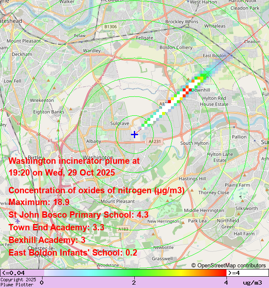Click the St John Bosco Primary School reading
Image resolution: width=269 pixels, height=288 pixels.
78,215
